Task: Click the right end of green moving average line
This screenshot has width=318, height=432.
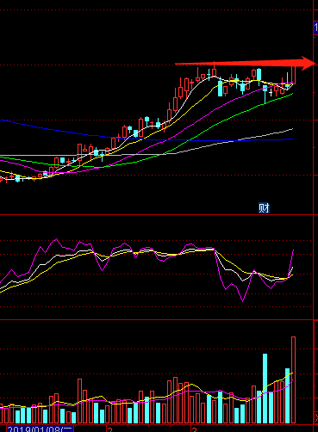Action: pos(292,94)
